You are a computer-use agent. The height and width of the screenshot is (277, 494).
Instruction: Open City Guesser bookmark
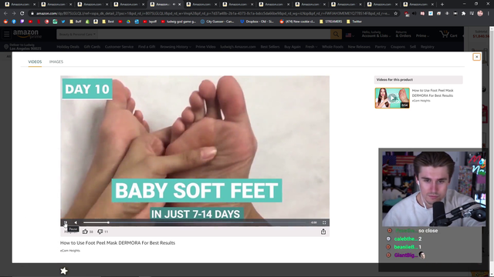(218, 22)
